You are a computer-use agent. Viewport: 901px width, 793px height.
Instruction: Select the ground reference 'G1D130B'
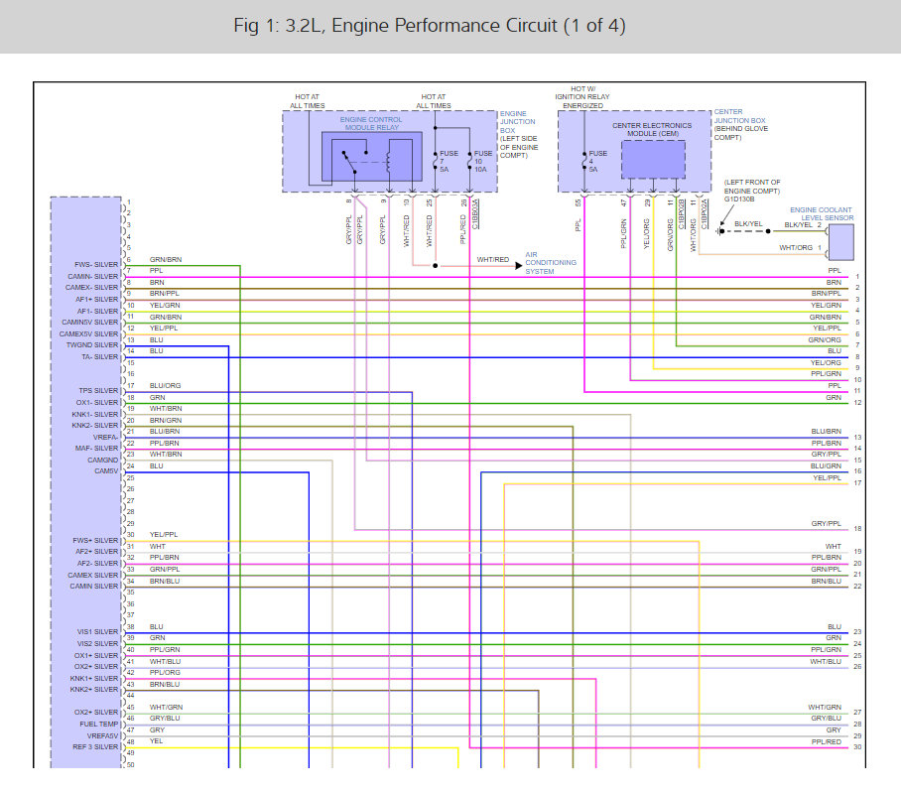click(x=739, y=198)
